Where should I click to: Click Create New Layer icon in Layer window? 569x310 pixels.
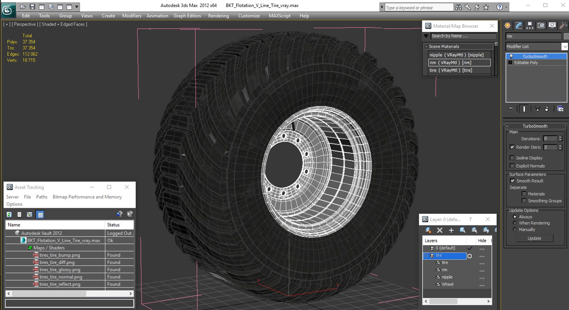pyautogui.click(x=428, y=230)
